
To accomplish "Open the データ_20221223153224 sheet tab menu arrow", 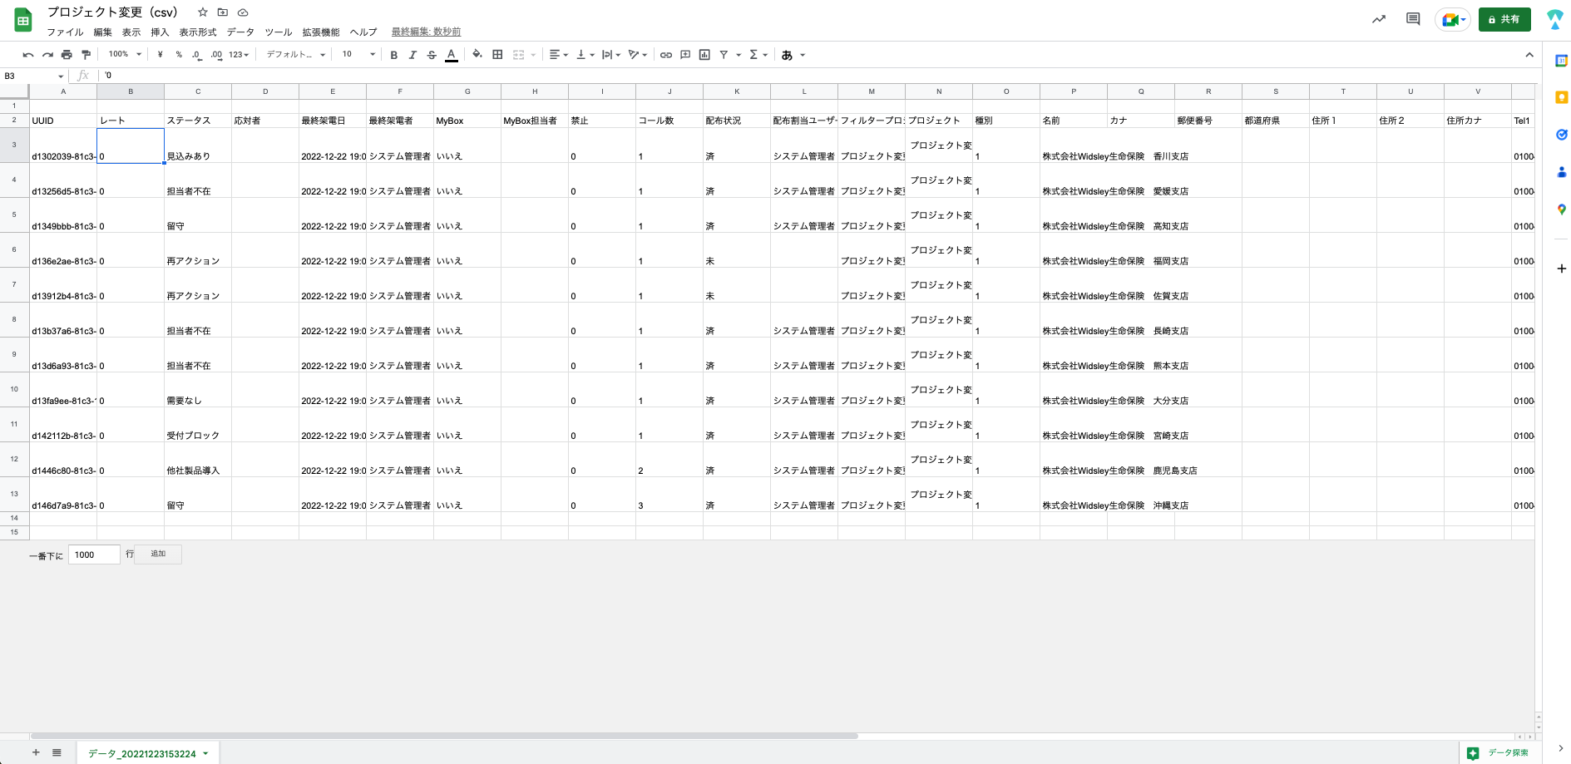I will 205,753.
